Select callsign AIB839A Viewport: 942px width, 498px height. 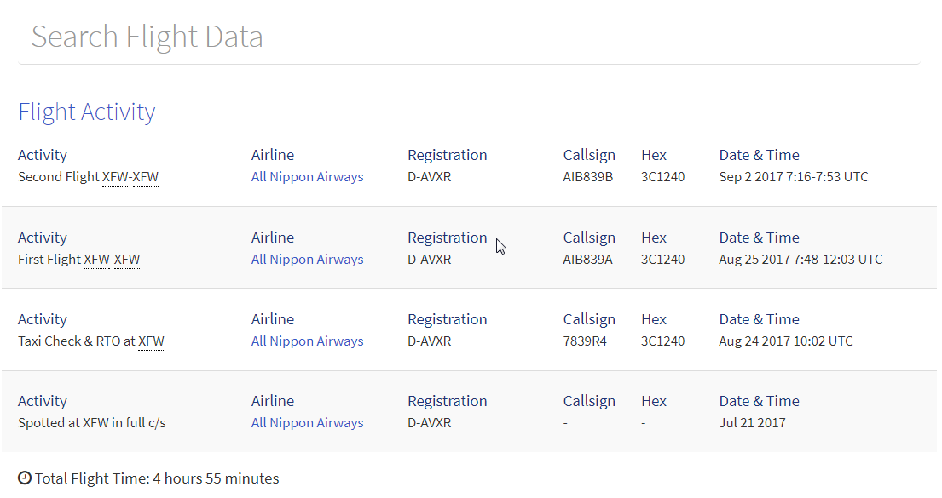pyautogui.click(x=588, y=260)
